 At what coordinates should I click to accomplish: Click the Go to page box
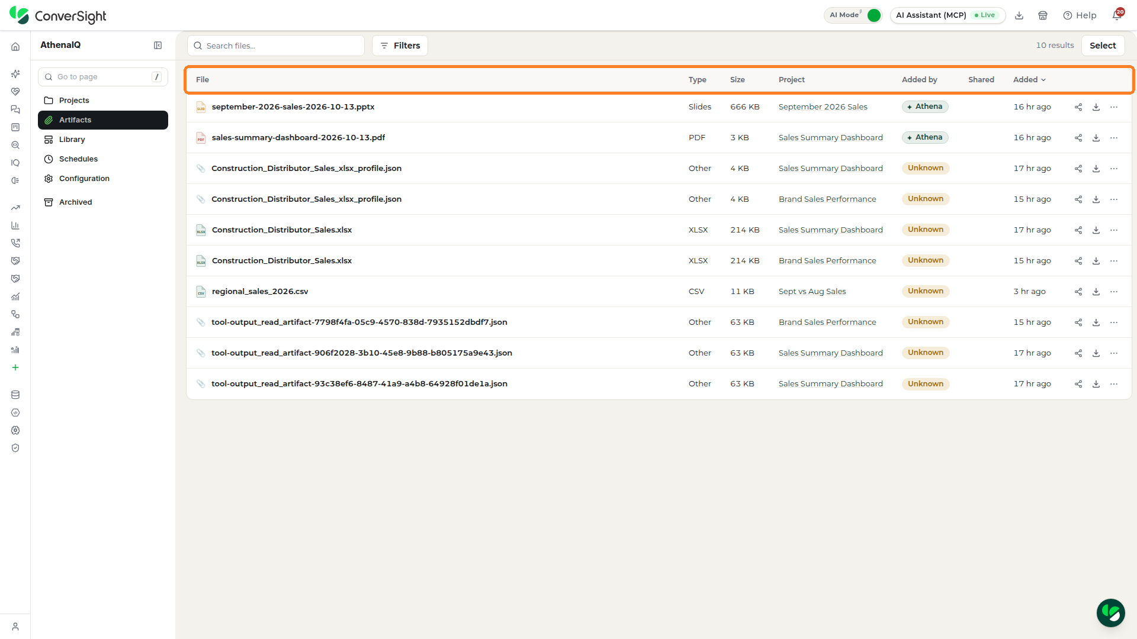pyautogui.click(x=103, y=77)
